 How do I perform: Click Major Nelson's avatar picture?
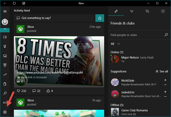click(x=115, y=59)
